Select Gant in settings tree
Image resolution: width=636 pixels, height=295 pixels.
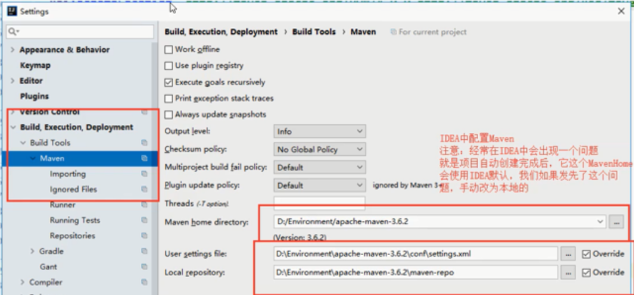(x=48, y=266)
